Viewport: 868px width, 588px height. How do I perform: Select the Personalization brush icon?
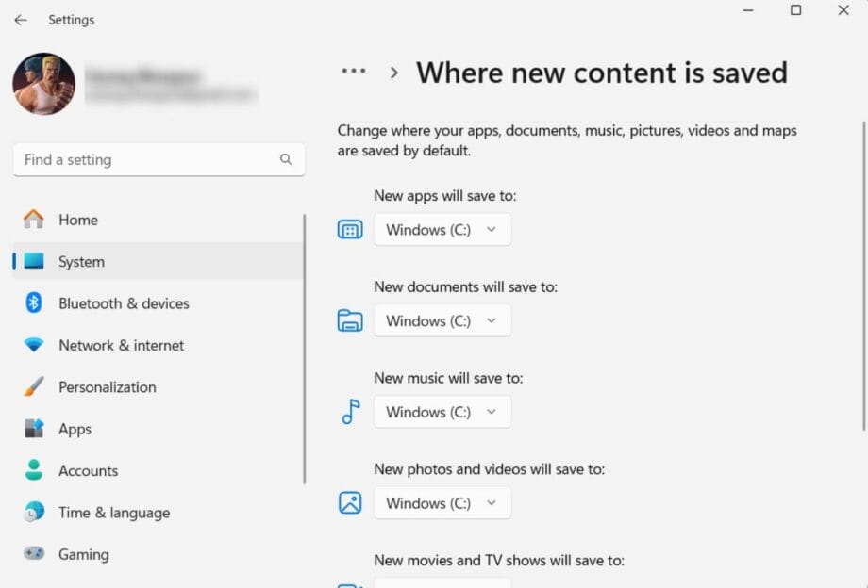[x=32, y=386]
